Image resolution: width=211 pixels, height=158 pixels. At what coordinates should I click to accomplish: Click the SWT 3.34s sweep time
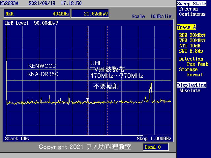(x=191, y=51)
